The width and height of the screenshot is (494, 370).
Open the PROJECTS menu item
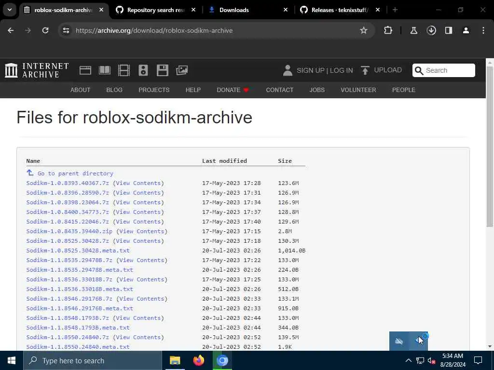(154, 90)
